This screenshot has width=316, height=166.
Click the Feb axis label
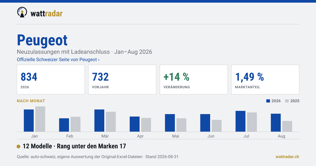[x=70, y=136]
